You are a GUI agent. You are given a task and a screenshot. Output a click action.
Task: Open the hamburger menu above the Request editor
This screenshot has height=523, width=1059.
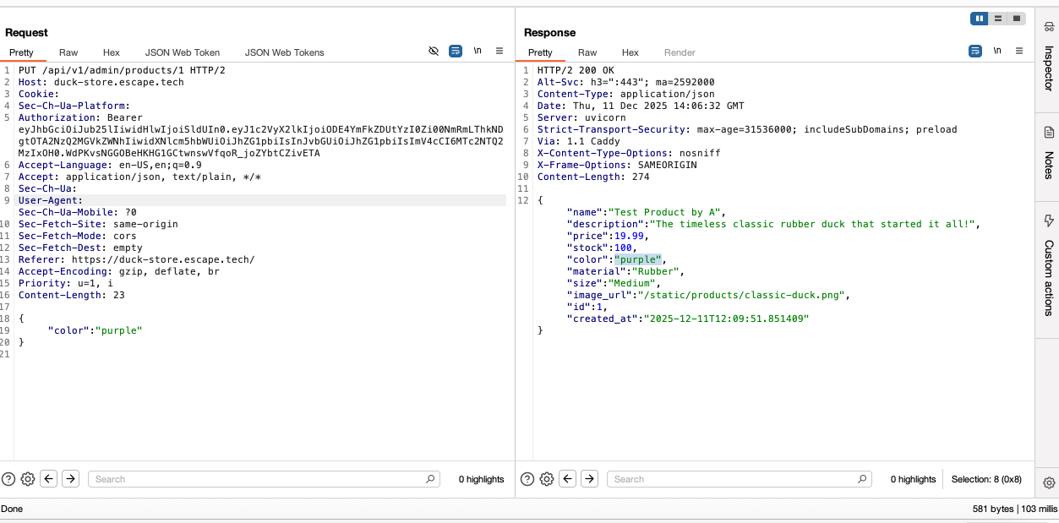pyautogui.click(x=499, y=51)
